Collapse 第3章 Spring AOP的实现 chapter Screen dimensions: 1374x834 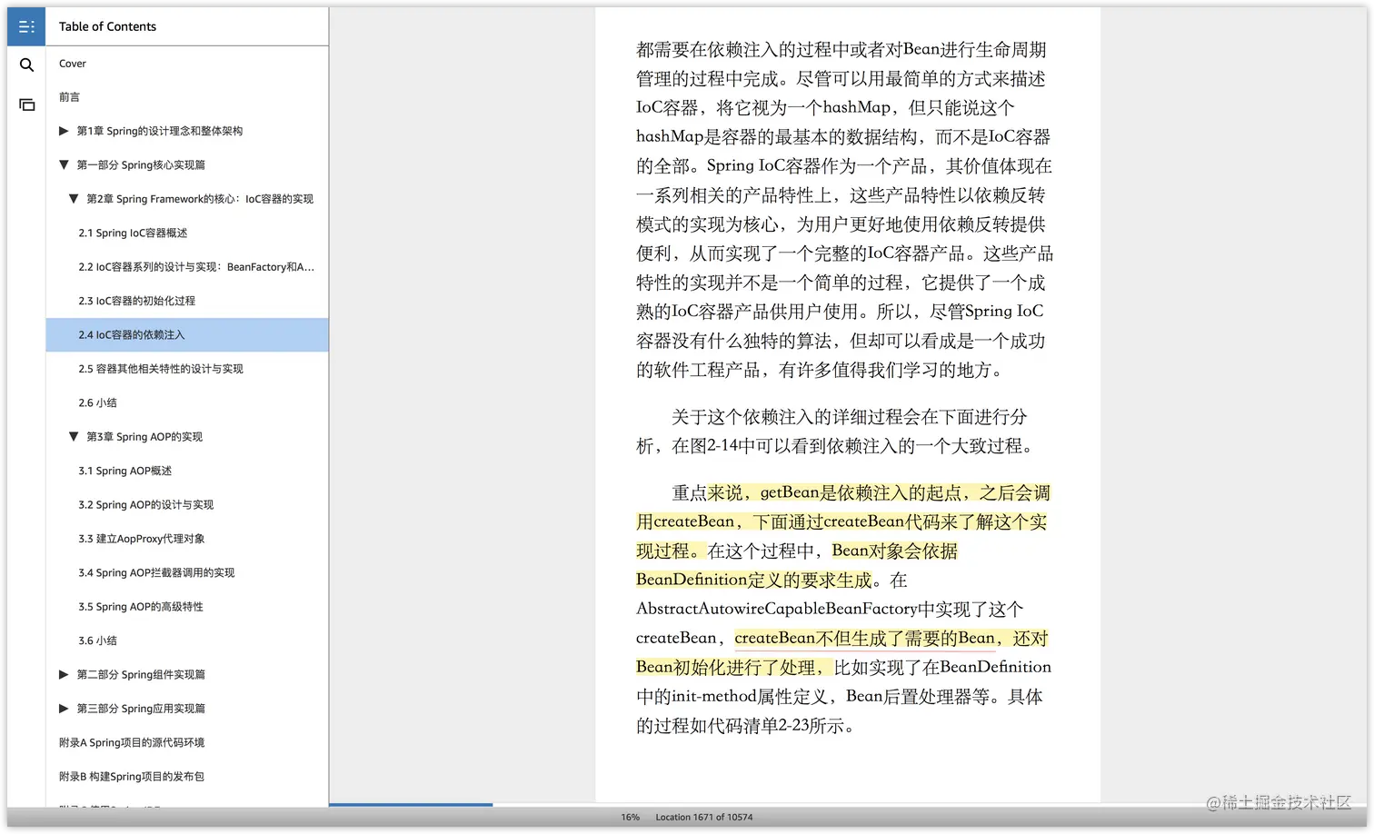point(74,436)
